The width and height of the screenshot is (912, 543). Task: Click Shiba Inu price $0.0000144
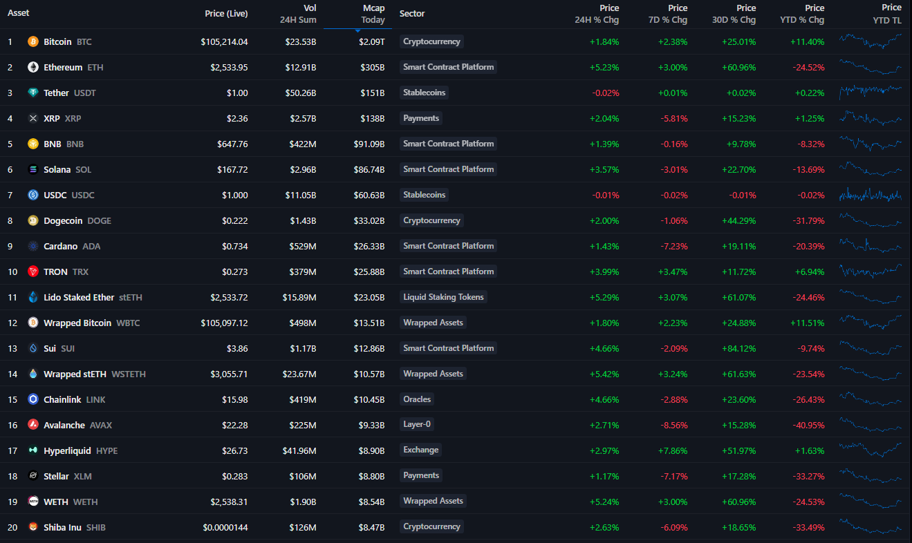point(225,528)
